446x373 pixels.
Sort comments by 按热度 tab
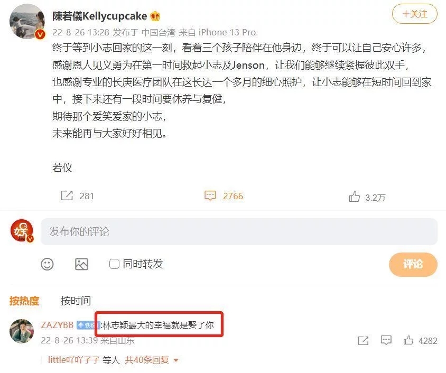click(24, 301)
